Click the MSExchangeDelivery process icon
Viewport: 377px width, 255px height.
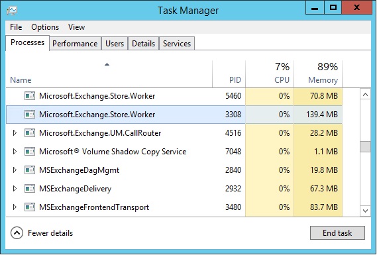[30, 188]
